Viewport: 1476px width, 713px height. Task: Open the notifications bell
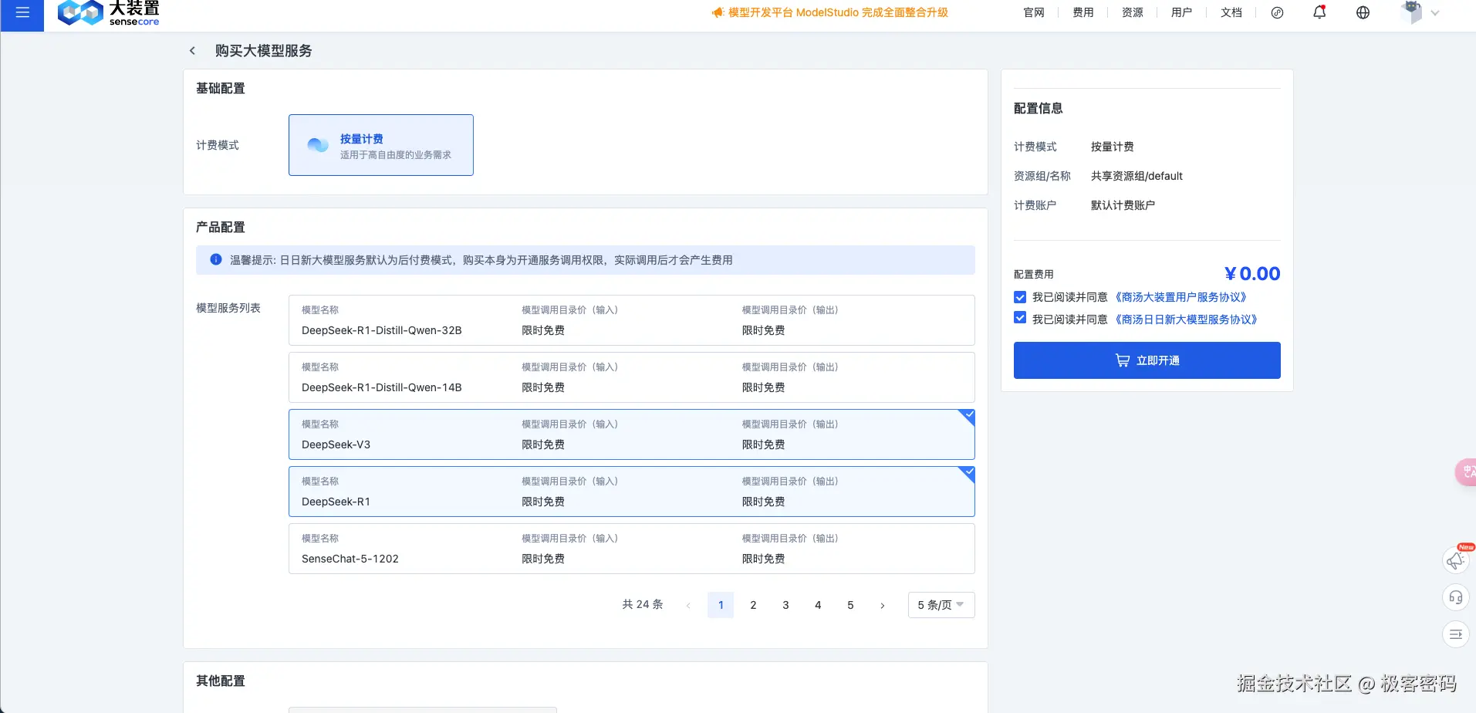tap(1319, 12)
